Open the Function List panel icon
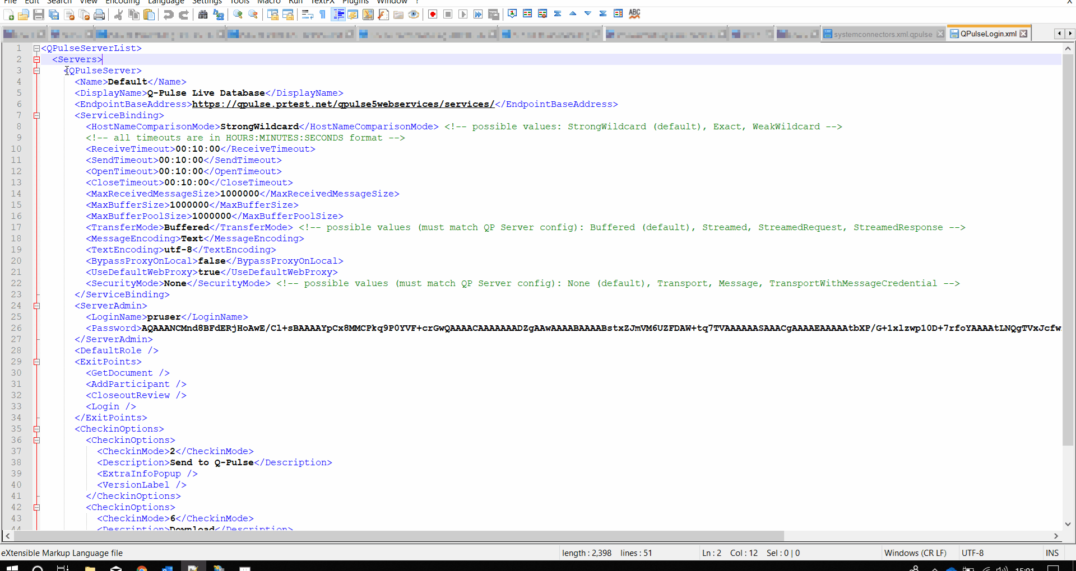The height and width of the screenshot is (571, 1076). point(383,15)
